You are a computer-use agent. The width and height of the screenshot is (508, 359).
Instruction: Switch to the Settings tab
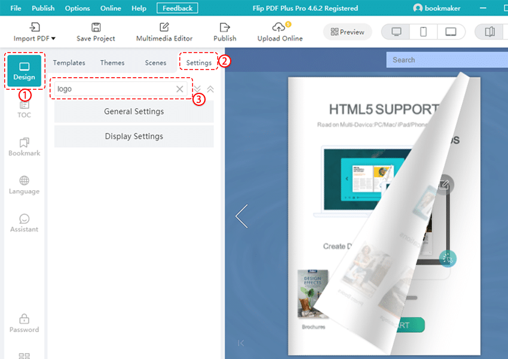pyautogui.click(x=198, y=63)
